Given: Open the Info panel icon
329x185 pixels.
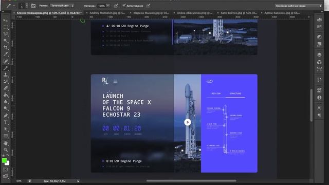Looking at the screenshot, I should [319, 98].
